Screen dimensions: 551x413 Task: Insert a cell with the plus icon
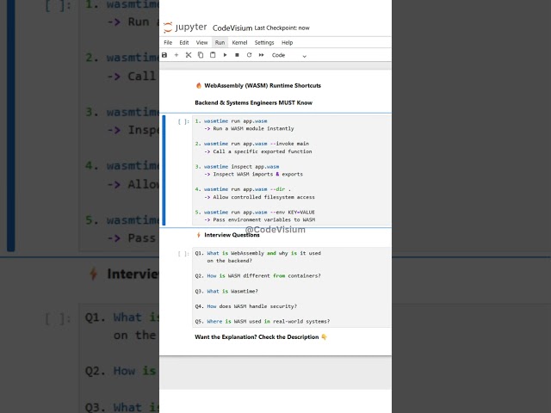(x=176, y=55)
